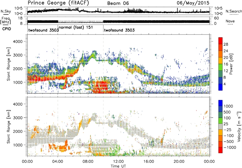Click the '60' Nave axis tick

(216, 18)
